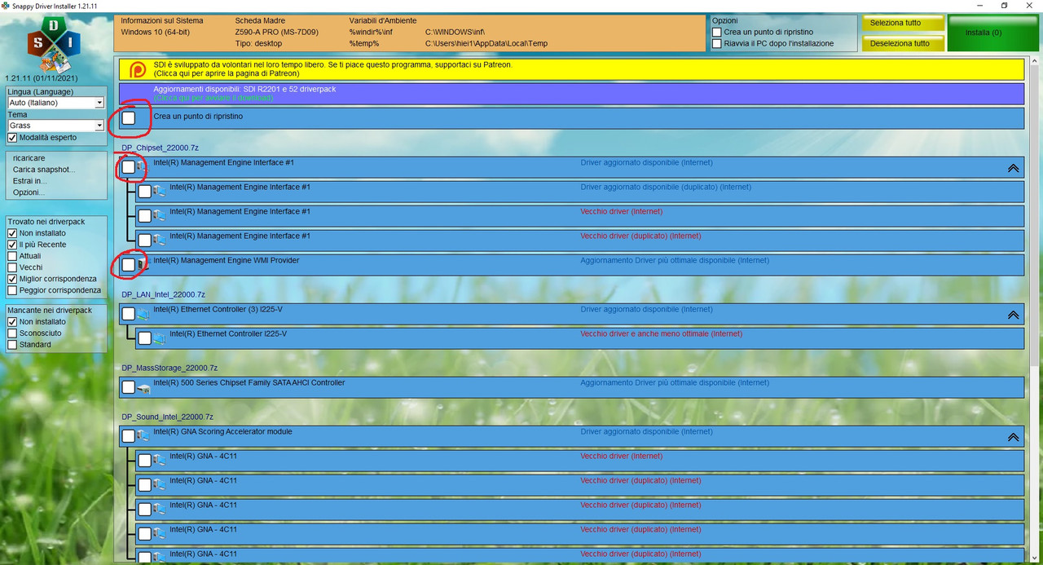Enable the 'Vecchi' filter

[12, 267]
